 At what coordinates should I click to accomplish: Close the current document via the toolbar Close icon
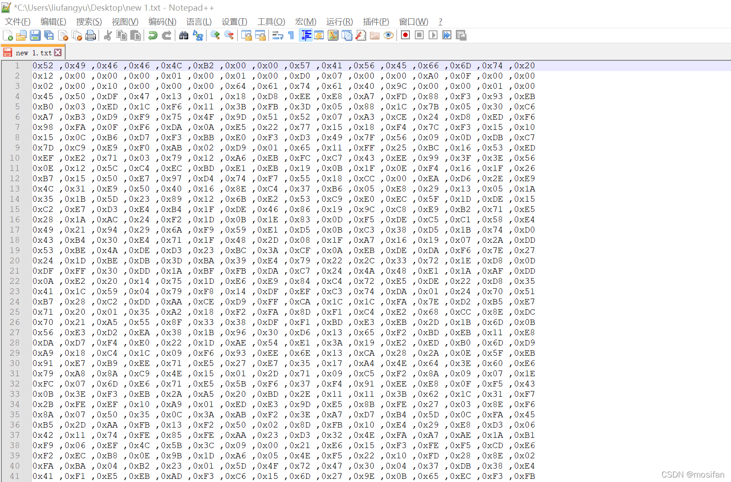(x=63, y=35)
